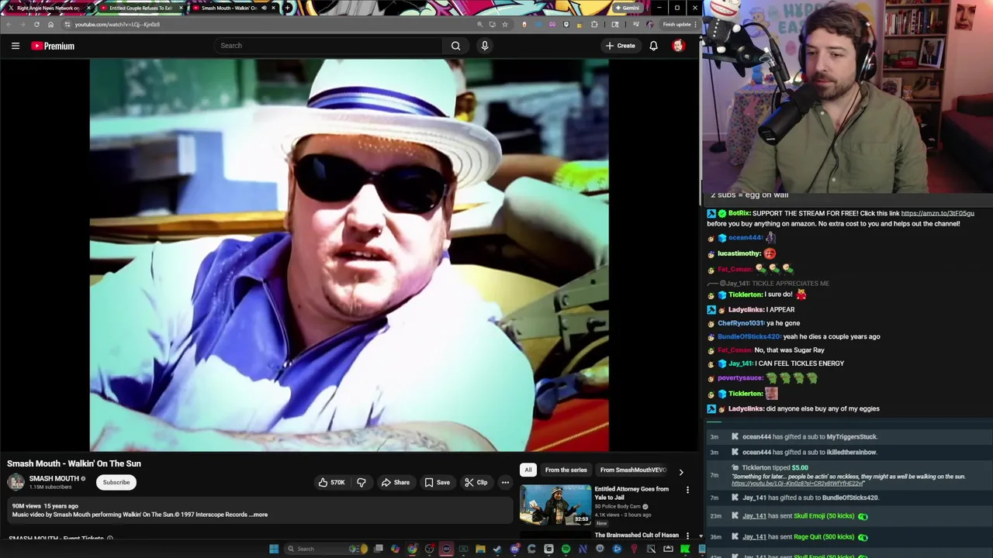Open options for Brainwashed Cult of Hasan video

[x=687, y=536]
